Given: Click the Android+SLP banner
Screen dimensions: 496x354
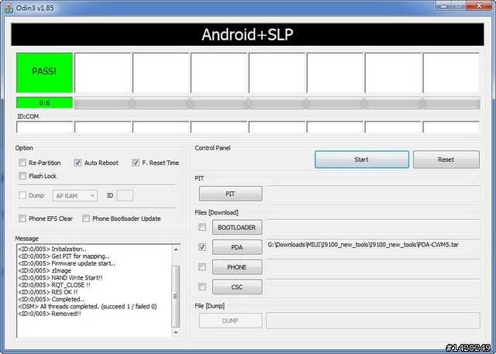Looking at the screenshot, I should [247, 34].
